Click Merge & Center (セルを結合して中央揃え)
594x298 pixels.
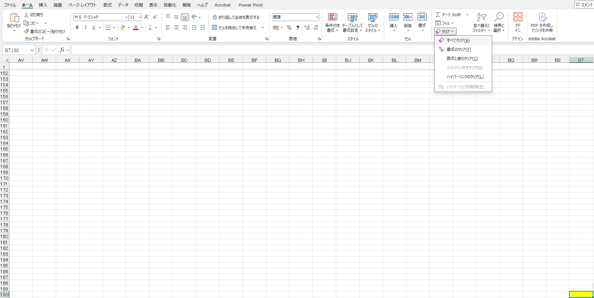point(234,28)
